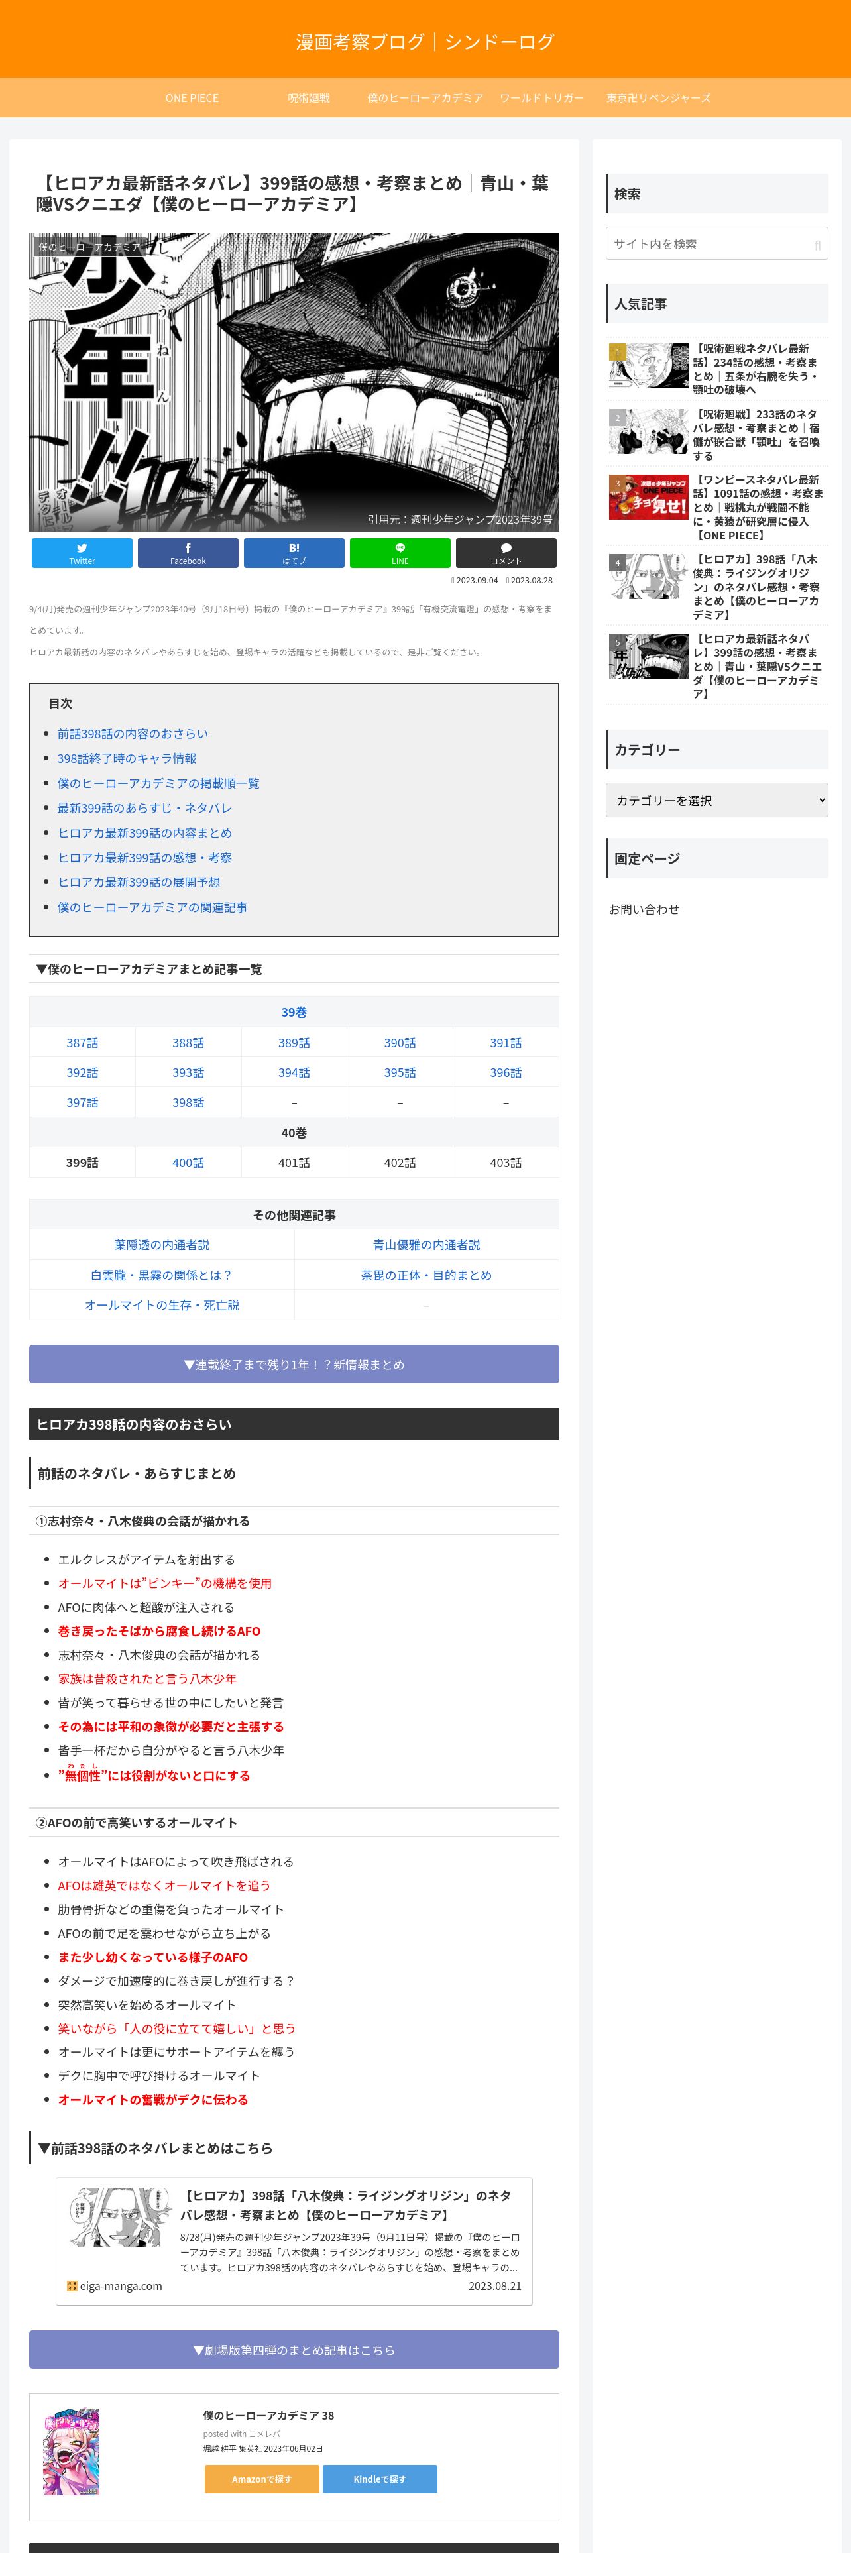Jump to 僕のヒーローアカデミアの関連記事
The height and width of the screenshot is (2553, 851).
[152, 907]
